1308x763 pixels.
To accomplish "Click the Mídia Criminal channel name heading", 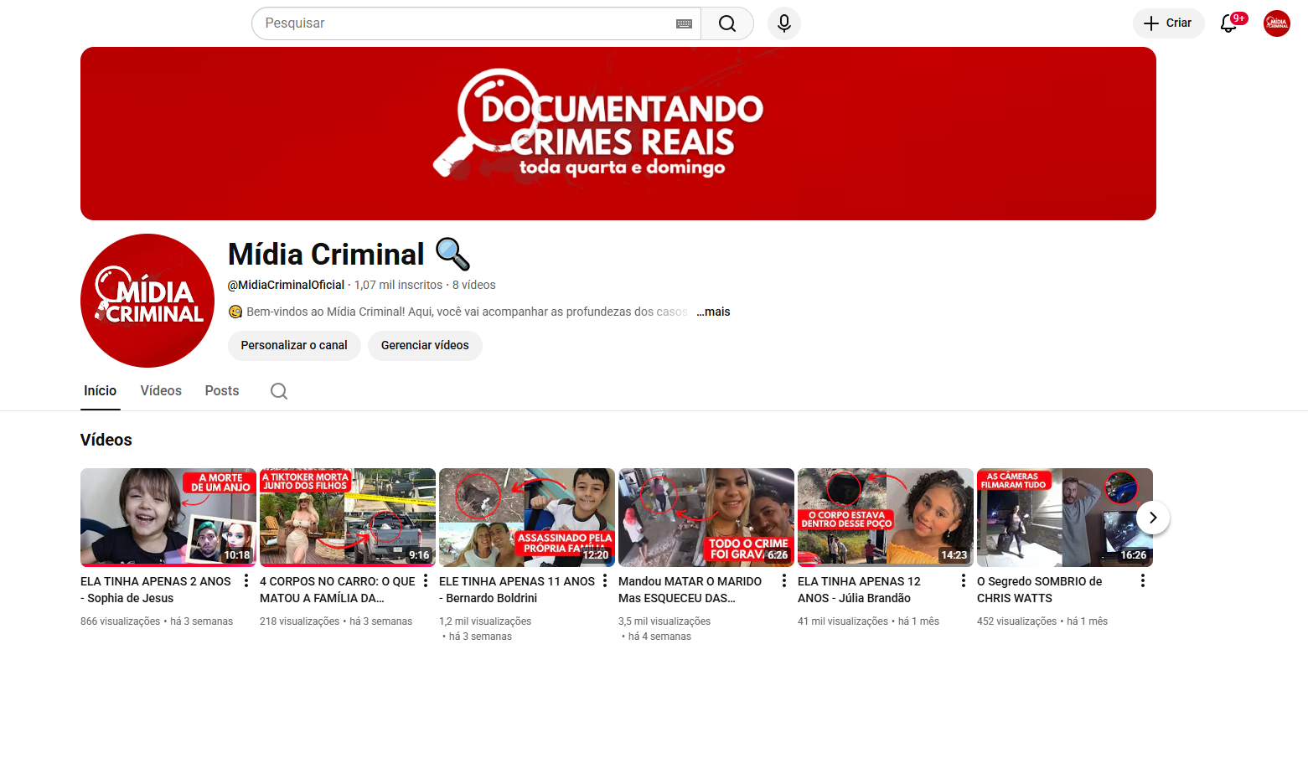I will pyautogui.click(x=349, y=254).
